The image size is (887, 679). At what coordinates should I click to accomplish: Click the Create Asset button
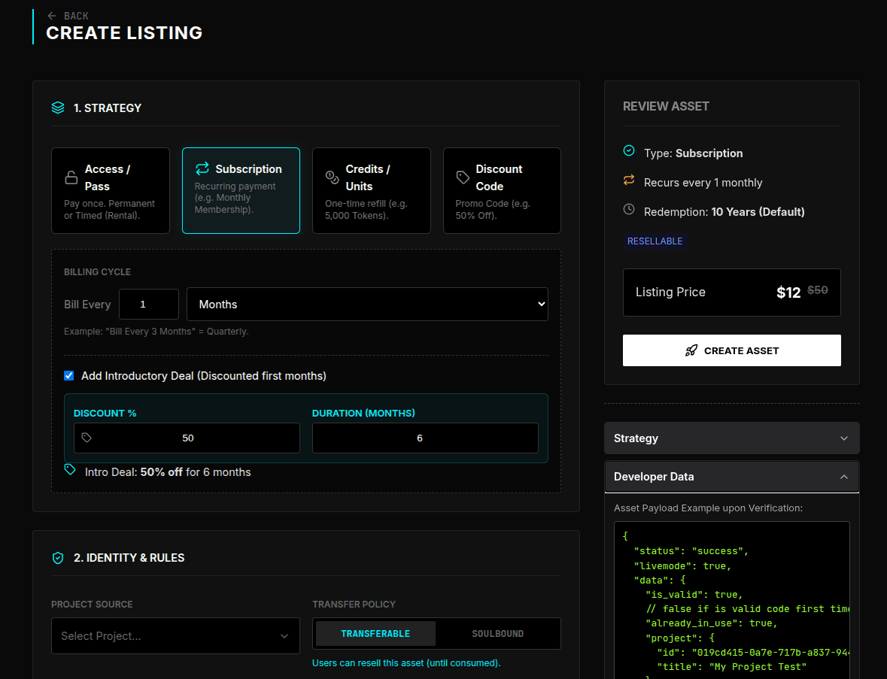731,350
